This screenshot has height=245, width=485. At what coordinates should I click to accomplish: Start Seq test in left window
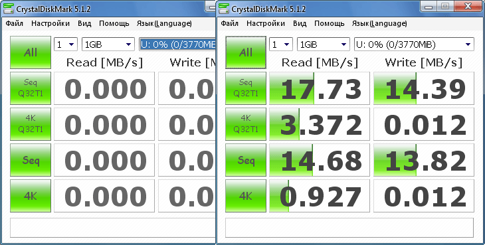[31, 160]
